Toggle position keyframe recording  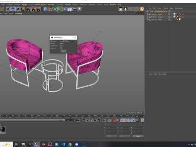(122, 120)
